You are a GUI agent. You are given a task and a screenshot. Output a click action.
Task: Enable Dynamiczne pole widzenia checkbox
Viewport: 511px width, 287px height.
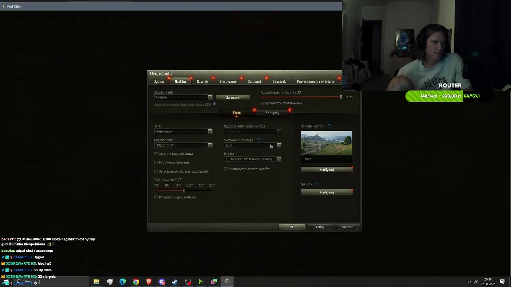coord(156,197)
